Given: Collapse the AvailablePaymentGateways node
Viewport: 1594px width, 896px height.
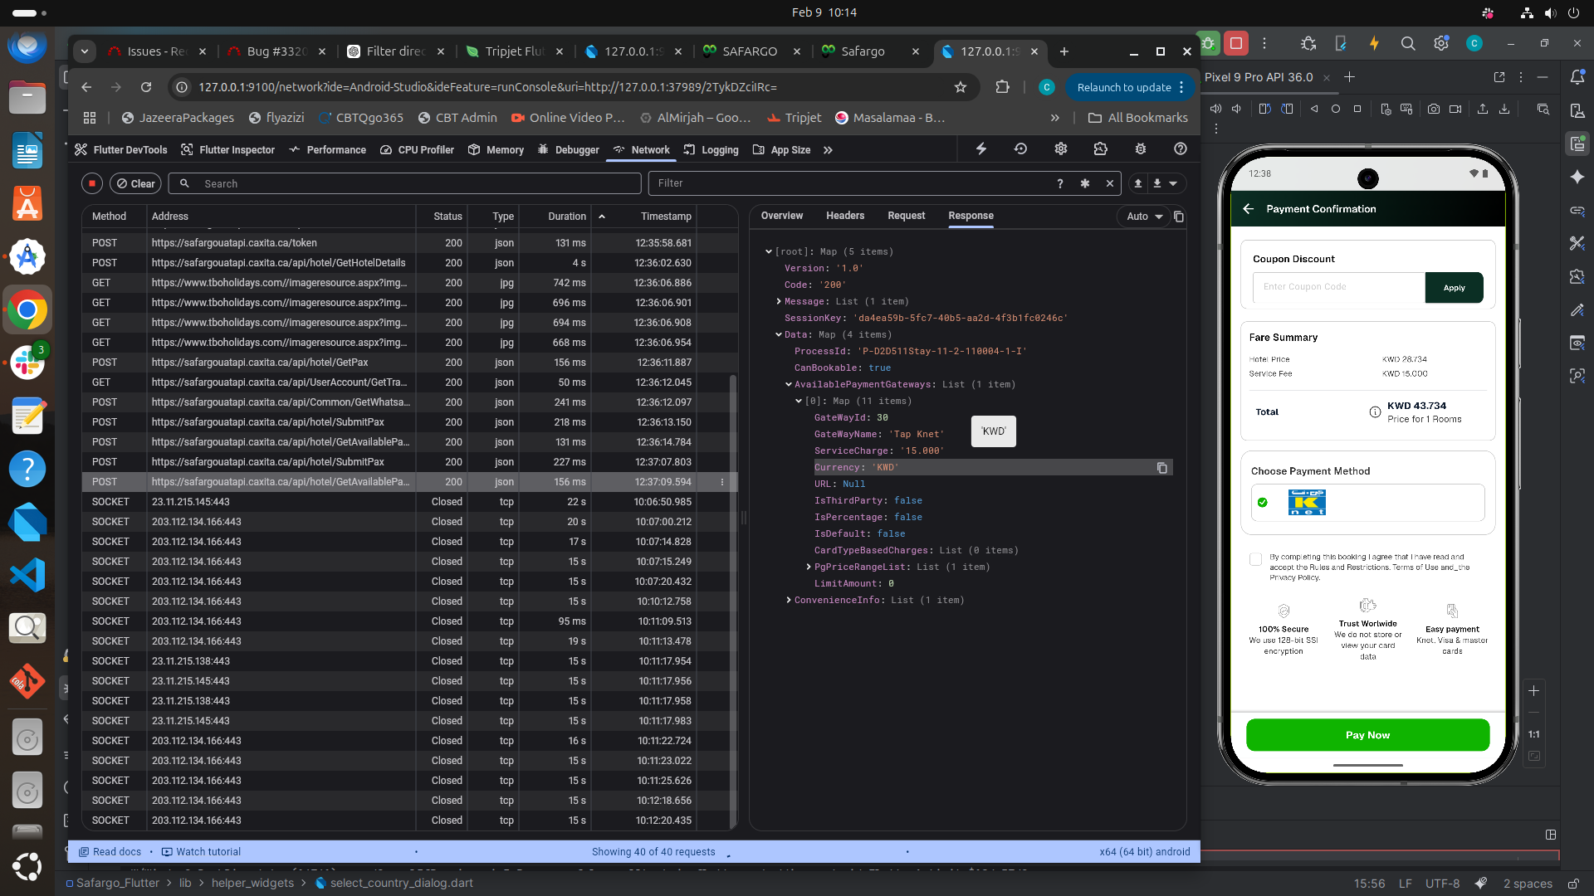Looking at the screenshot, I should [788, 384].
